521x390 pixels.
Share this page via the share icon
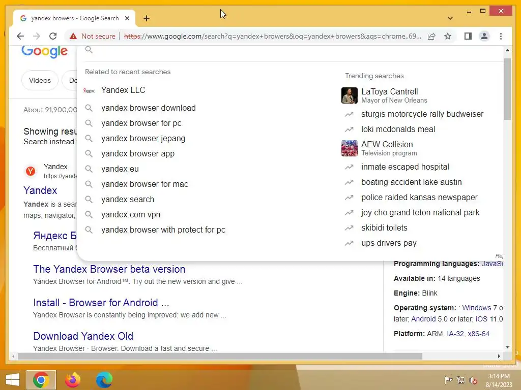[431, 36]
